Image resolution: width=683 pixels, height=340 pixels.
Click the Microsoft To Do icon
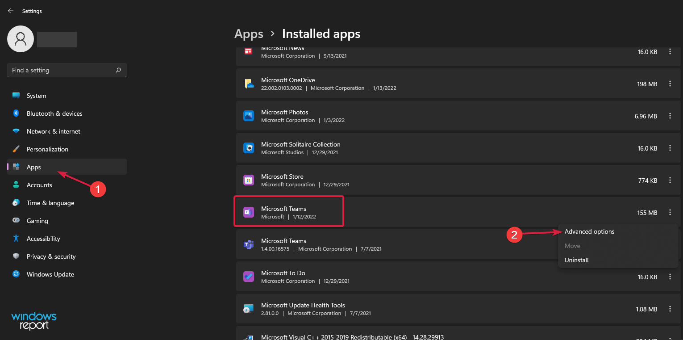pos(249,277)
